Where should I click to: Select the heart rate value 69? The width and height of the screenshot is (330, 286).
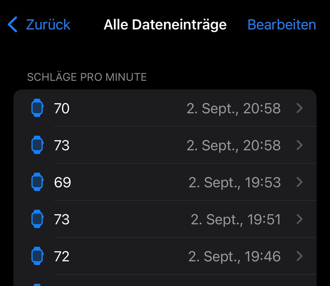pyautogui.click(x=62, y=182)
